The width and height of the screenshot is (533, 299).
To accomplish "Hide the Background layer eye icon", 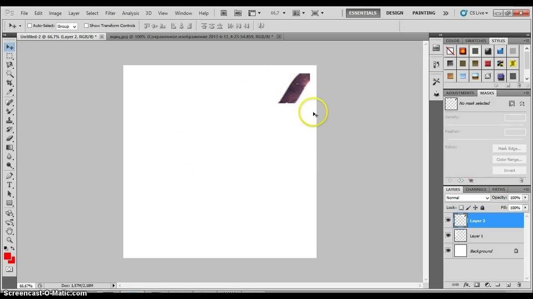I will click(x=448, y=251).
